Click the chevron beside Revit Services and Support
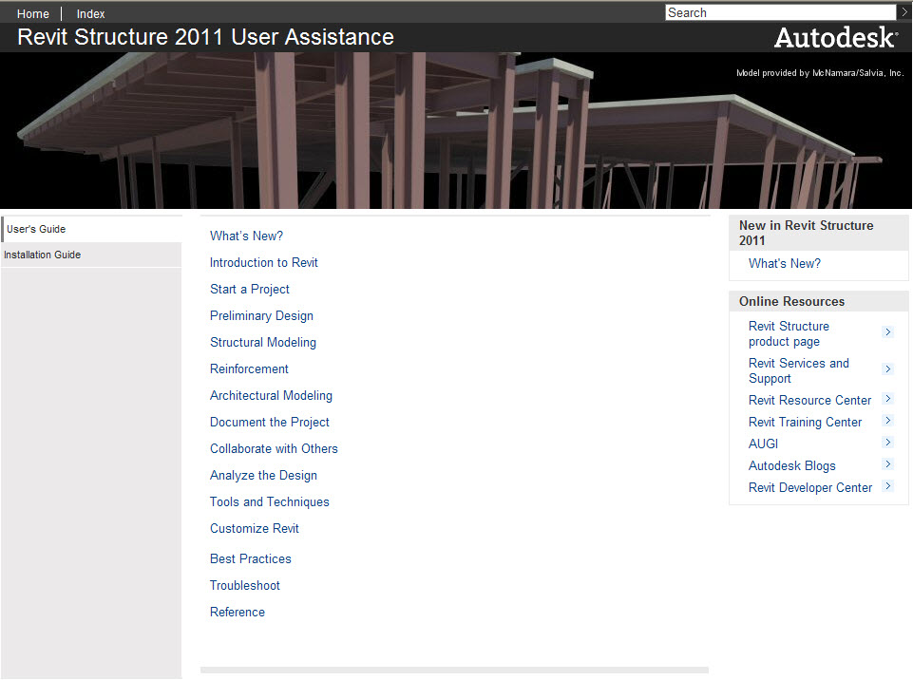The width and height of the screenshot is (913, 680). 888,370
